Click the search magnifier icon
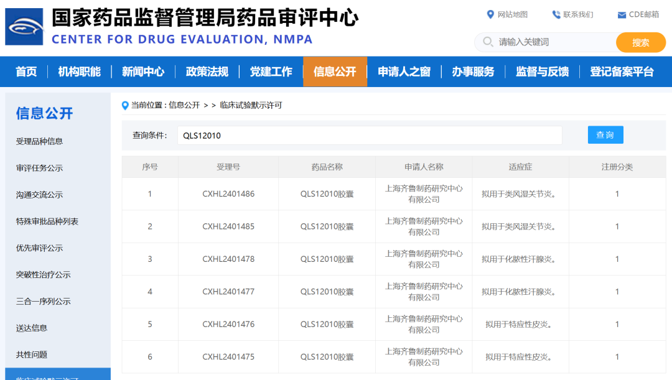The image size is (672, 380). pos(488,42)
